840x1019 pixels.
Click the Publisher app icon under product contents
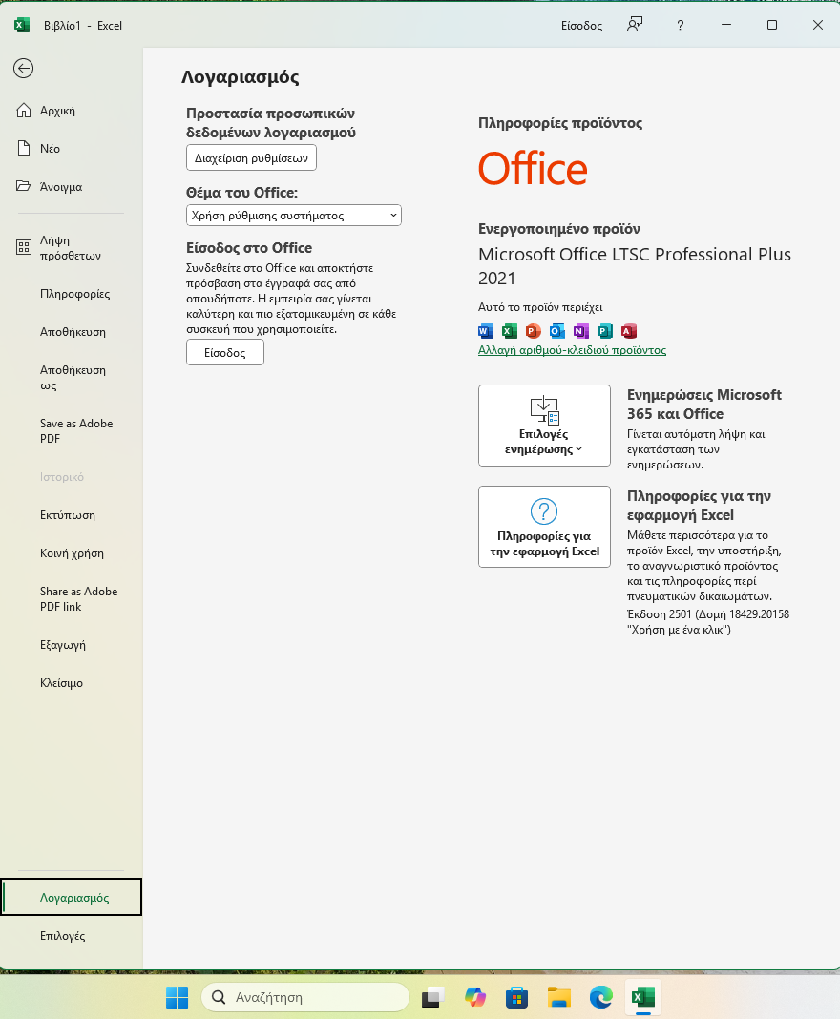604,331
